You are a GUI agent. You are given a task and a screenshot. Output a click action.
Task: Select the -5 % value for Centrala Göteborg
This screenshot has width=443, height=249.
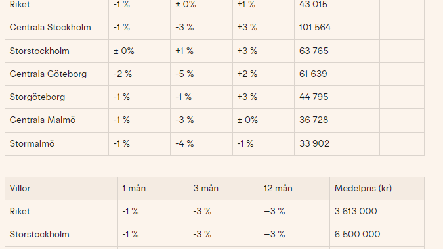click(x=184, y=74)
